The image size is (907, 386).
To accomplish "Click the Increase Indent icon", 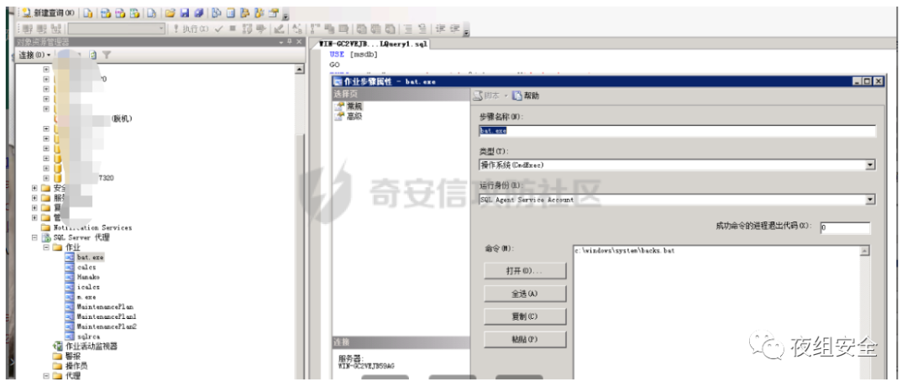I will [455, 29].
